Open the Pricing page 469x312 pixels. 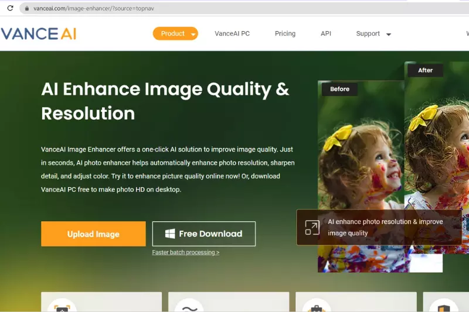(x=285, y=34)
